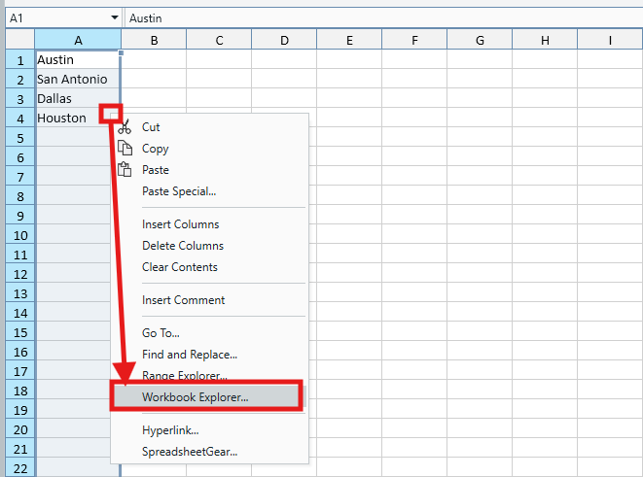The image size is (643, 477).
Task: Click the Name Box showing A1
Action: tap(56, 18)
